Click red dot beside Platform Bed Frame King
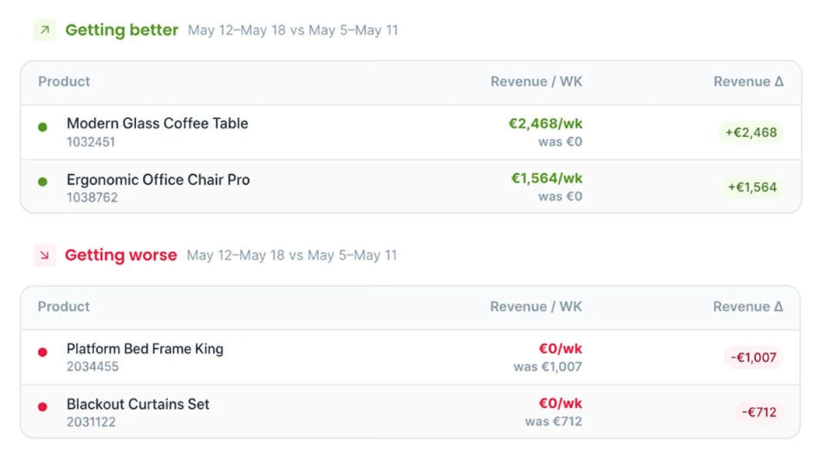 point(42,352)
